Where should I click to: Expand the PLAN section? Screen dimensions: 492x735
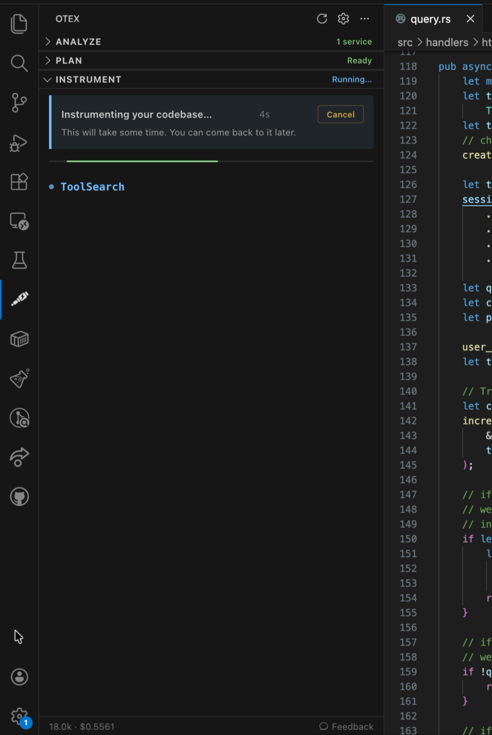point(211,61)
